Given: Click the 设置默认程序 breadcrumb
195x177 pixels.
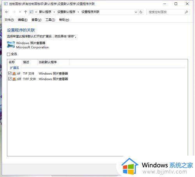Looking at the screenshot, I should [x=66, y=12].
